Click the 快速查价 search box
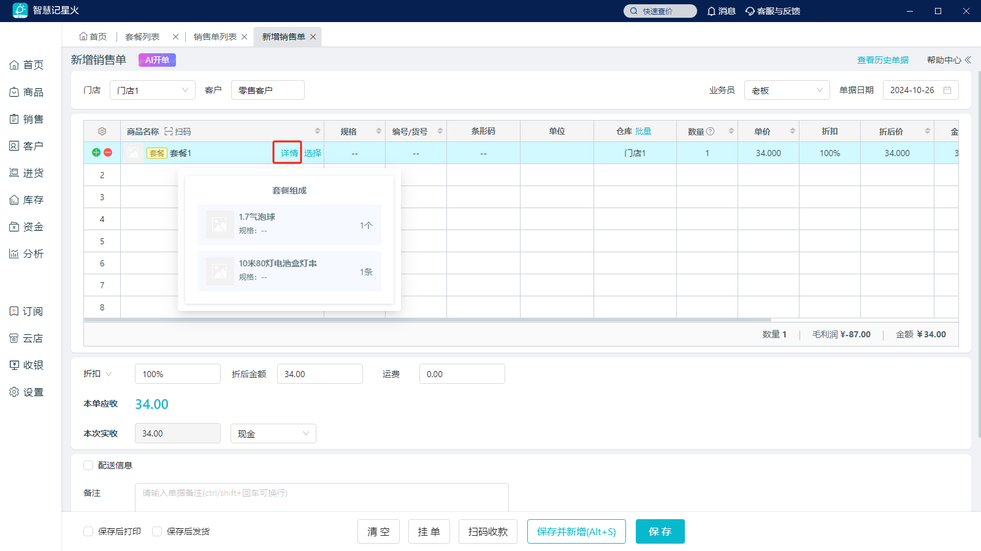981x551 pixels. [660, 11]
